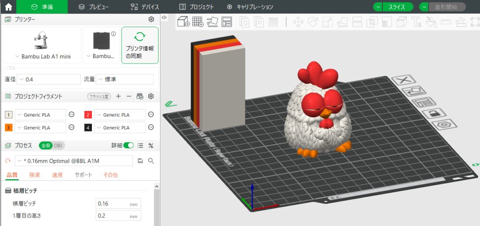The width and height of the screenshot is (480, 226).
Task: Select the Move tool
Action: [298, 22]
